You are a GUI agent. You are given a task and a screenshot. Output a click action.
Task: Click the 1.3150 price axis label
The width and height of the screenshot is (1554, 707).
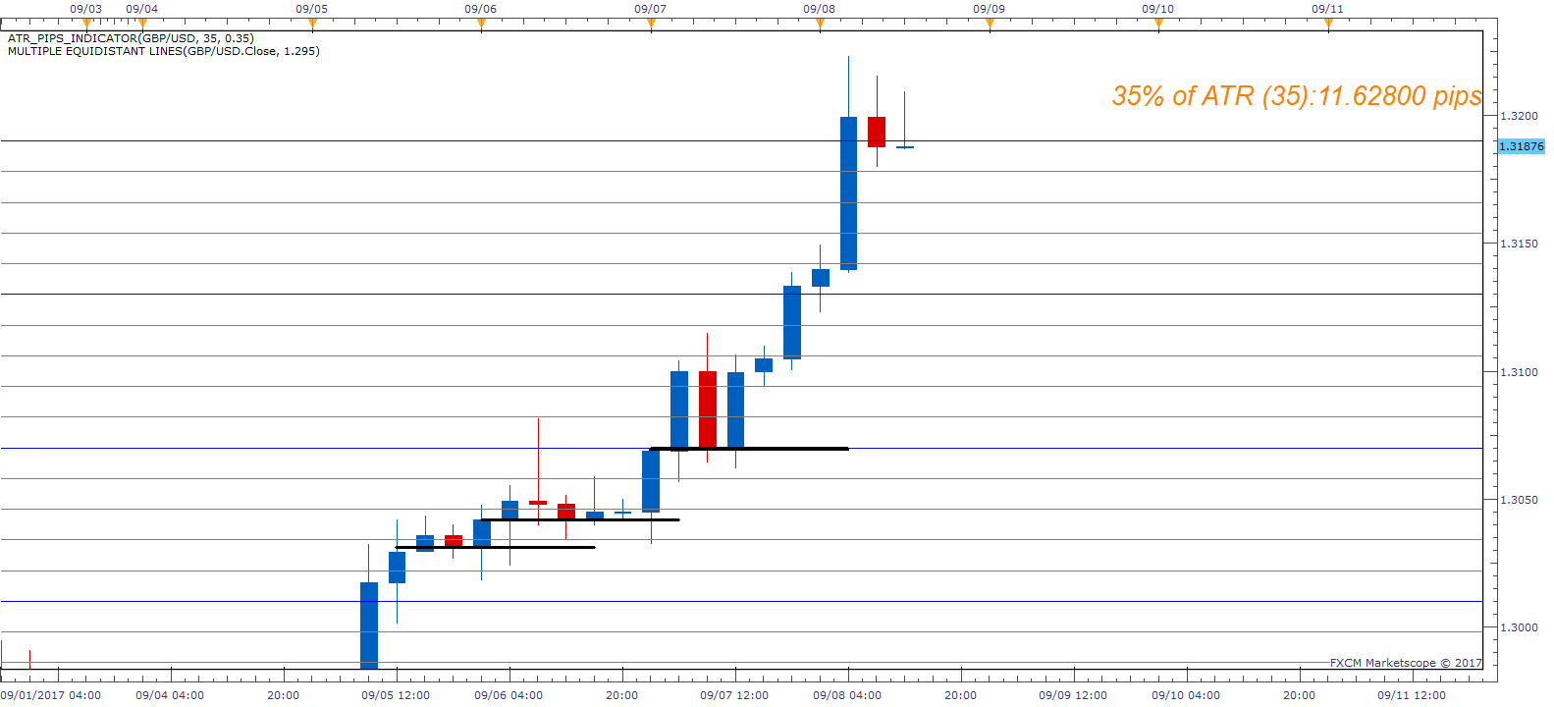point(1520,244)
